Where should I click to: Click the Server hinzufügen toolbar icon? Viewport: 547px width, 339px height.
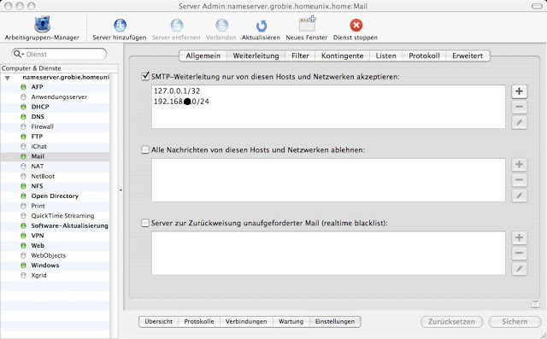(120, 25)
